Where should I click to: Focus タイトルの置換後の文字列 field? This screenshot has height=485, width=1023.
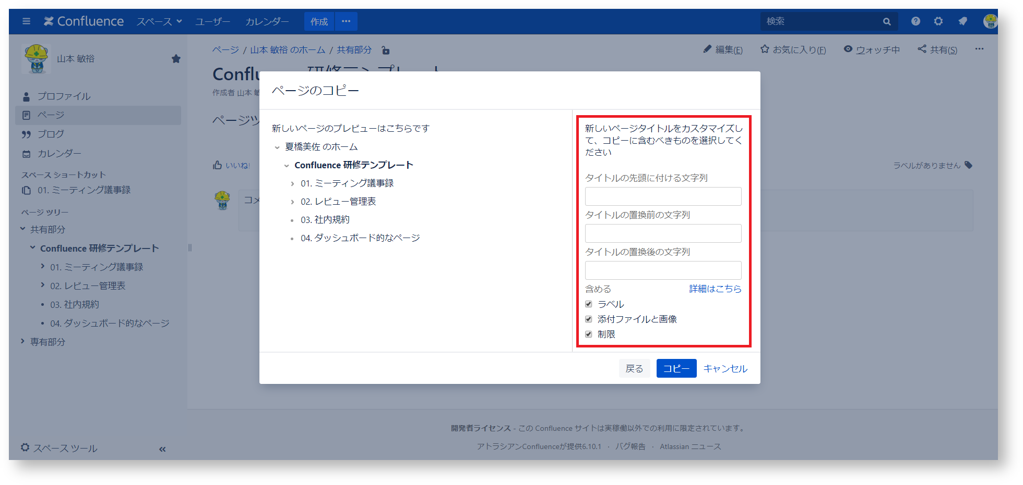coord(663,270)
